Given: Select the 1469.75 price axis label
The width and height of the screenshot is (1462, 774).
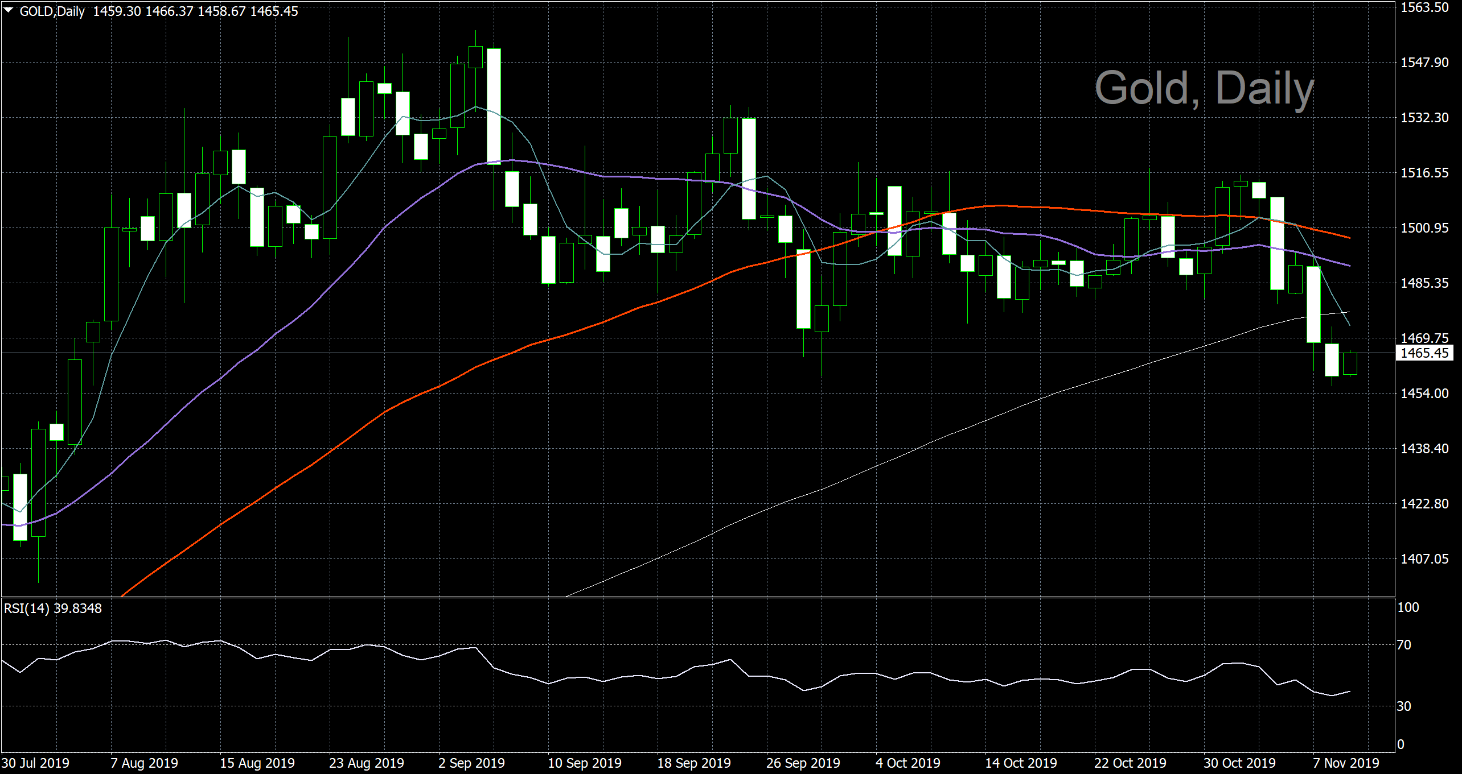Looking at the screenshot, I should [x=1424, y=338].
